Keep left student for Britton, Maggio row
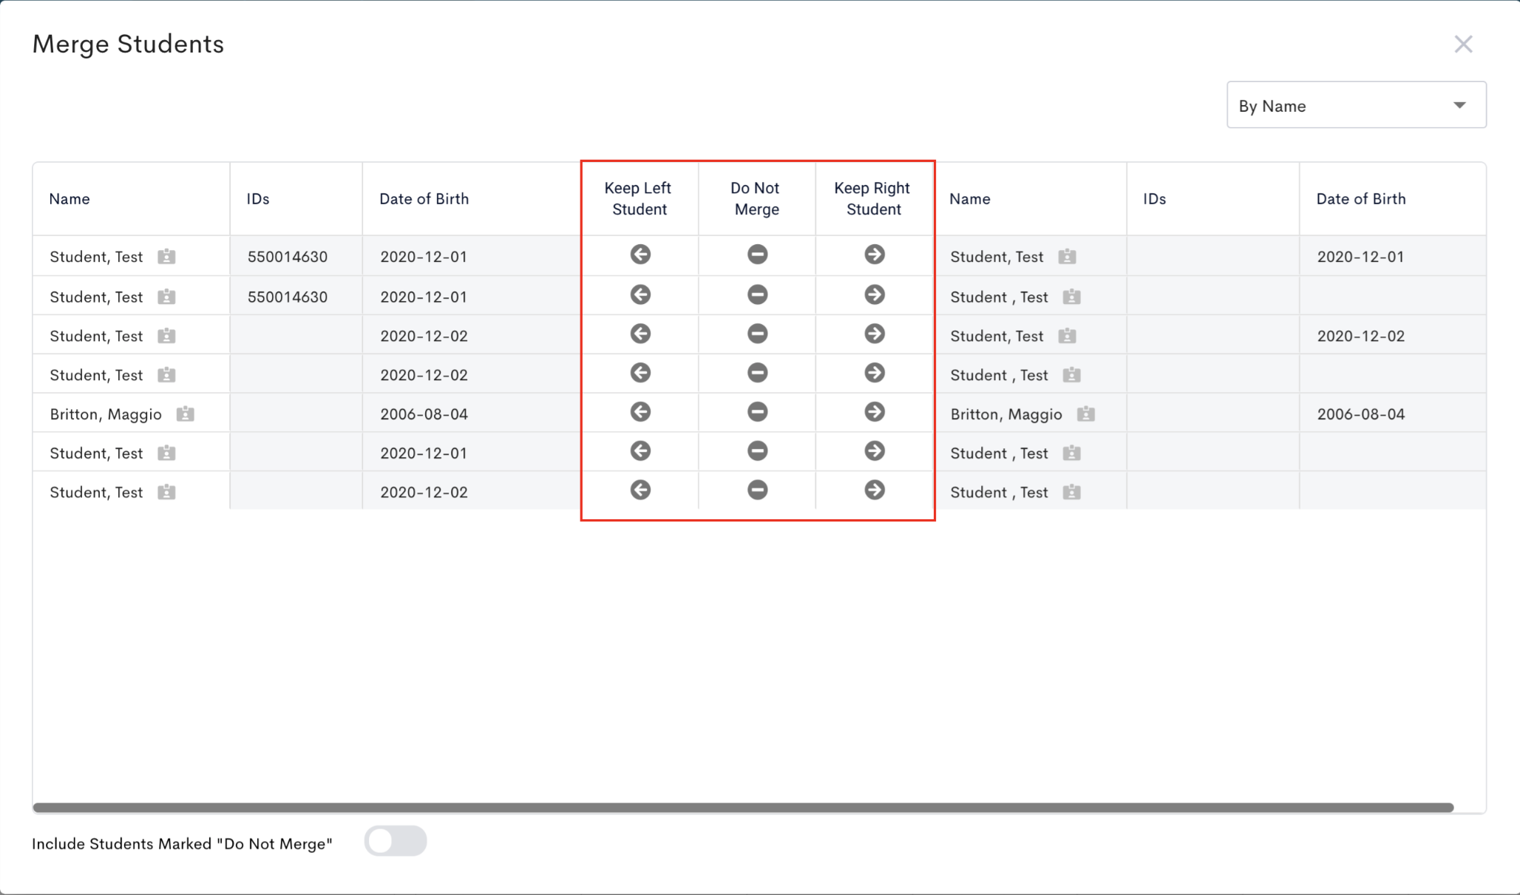This screenshot has height=895, width=1520. [640, 412]
